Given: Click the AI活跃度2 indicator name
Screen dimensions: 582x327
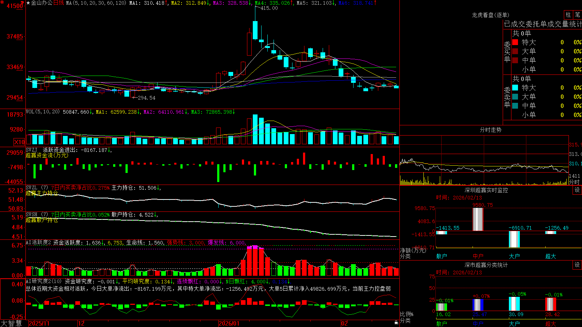Looking at the screenshot, I should pyautogui.click(x=38, y=242).
